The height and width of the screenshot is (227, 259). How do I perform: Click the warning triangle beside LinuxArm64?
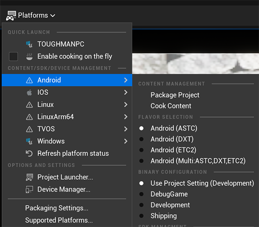29,117
